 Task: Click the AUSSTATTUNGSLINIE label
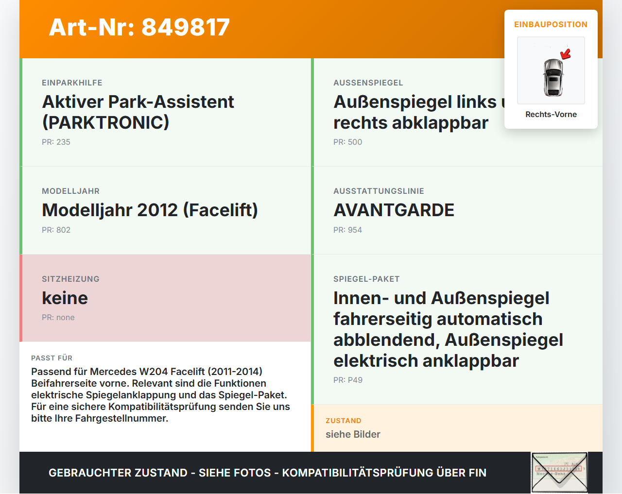(x=379, y=191)
